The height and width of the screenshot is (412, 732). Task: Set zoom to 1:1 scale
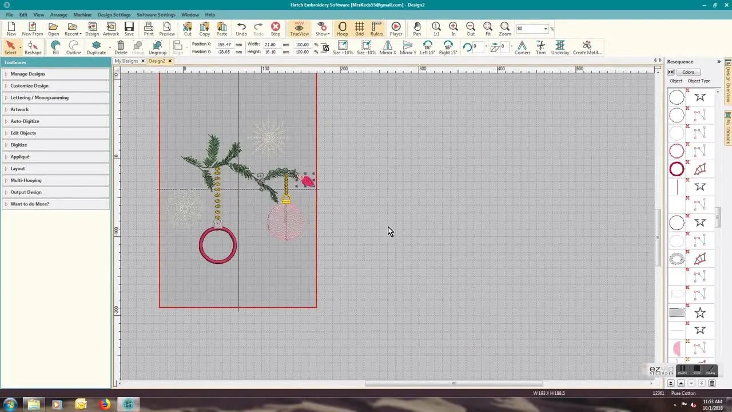click(x=436, y=29)
